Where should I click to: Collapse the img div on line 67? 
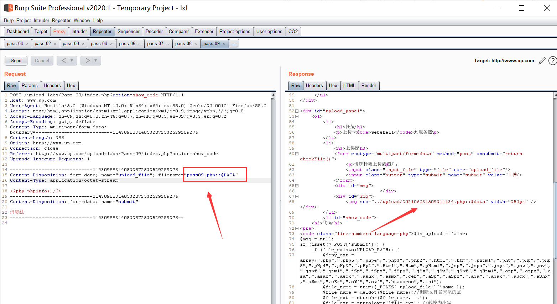pos(297,196)
